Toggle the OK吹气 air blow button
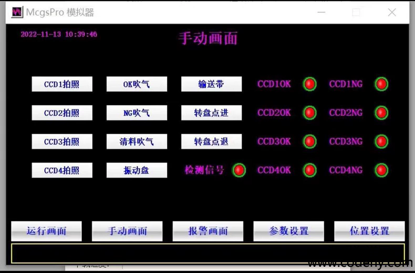The width and height of the screenshot is (415, 273). [137, 84]
